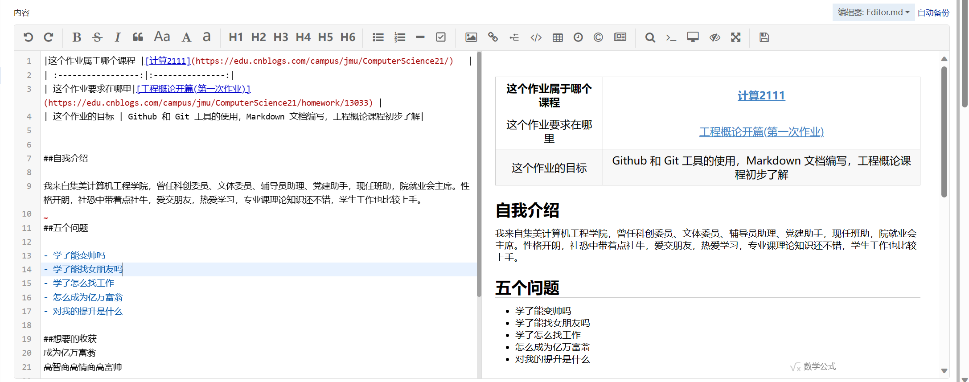Insert H4 heading

click(x=303, y=37)
